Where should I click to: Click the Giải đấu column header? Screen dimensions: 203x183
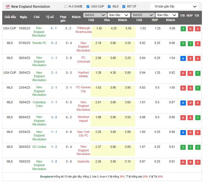(x=10, y=17)
